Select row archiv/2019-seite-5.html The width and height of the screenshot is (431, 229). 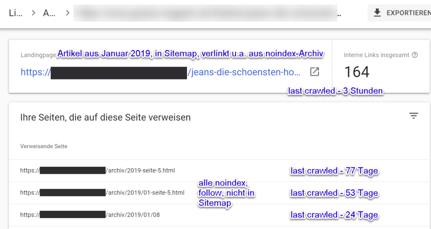(219, 170)
